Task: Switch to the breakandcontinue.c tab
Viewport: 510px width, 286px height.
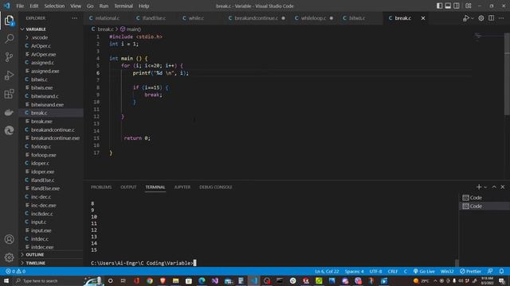Action: tap(257, 18)
